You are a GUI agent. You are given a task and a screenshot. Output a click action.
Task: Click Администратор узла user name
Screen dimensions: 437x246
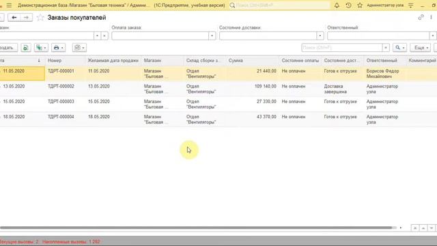click(385, 5)
